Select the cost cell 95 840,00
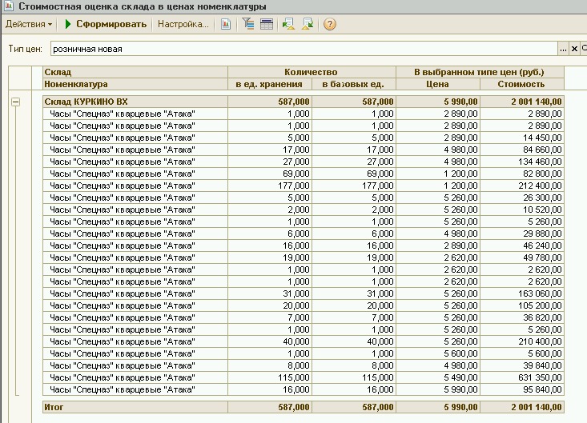This screenshot has width=587, height=423. coord(522,389)
